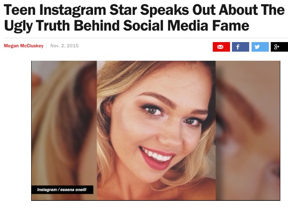Tweet the article with the Twitter bird icon
The image size is (288, 208).
[260, 47]
